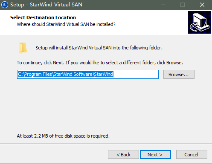Screen dimensions: 212x164
Task: Click the yellow folder icon
Action: click(x=23, y=48)
